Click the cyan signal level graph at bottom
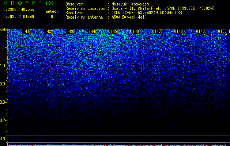 pyautogui.click(x=117, y=145)
